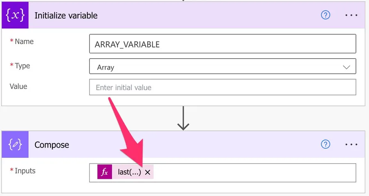The image size is (369, 196).
Task: Collapse the Compose card via its title
Action: (52, 145)
